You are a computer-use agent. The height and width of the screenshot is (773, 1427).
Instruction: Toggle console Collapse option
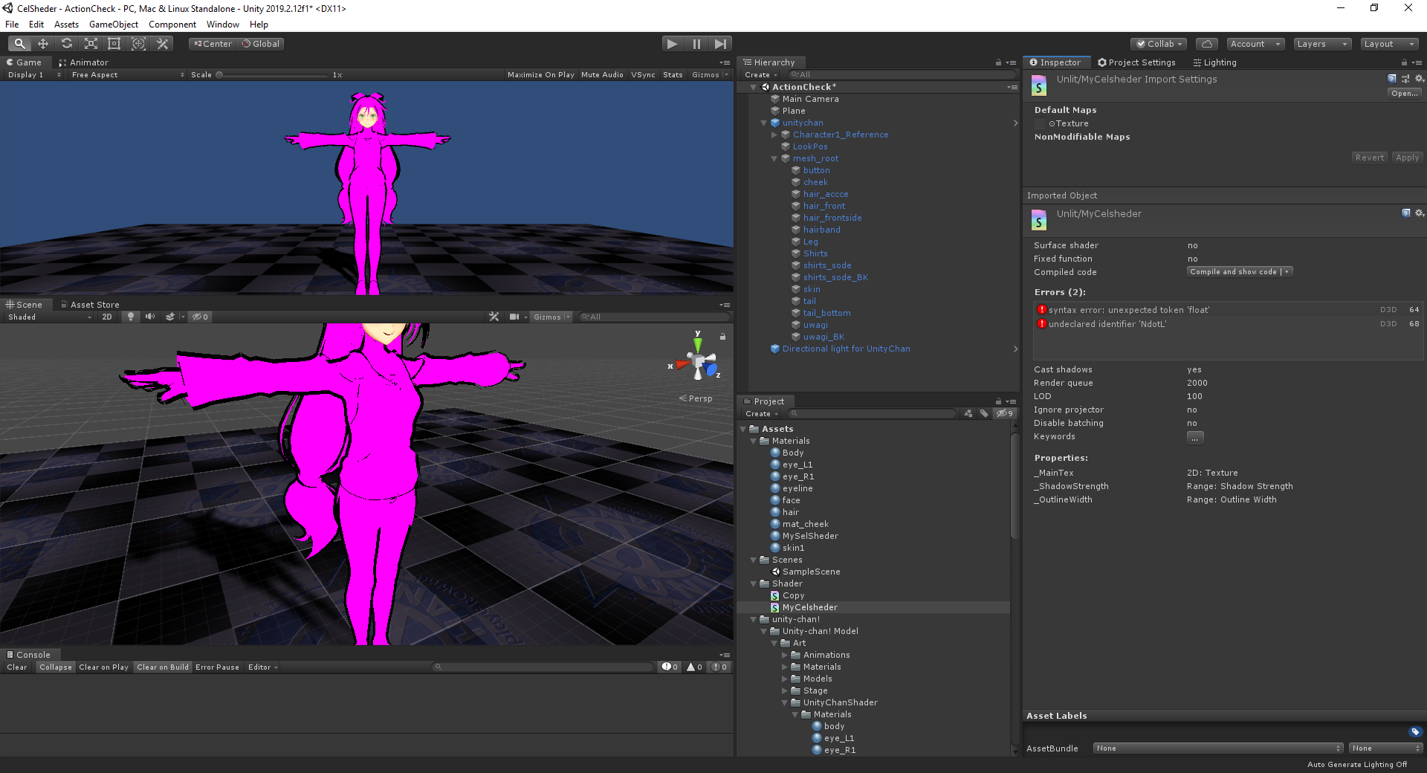coord(56,667)
